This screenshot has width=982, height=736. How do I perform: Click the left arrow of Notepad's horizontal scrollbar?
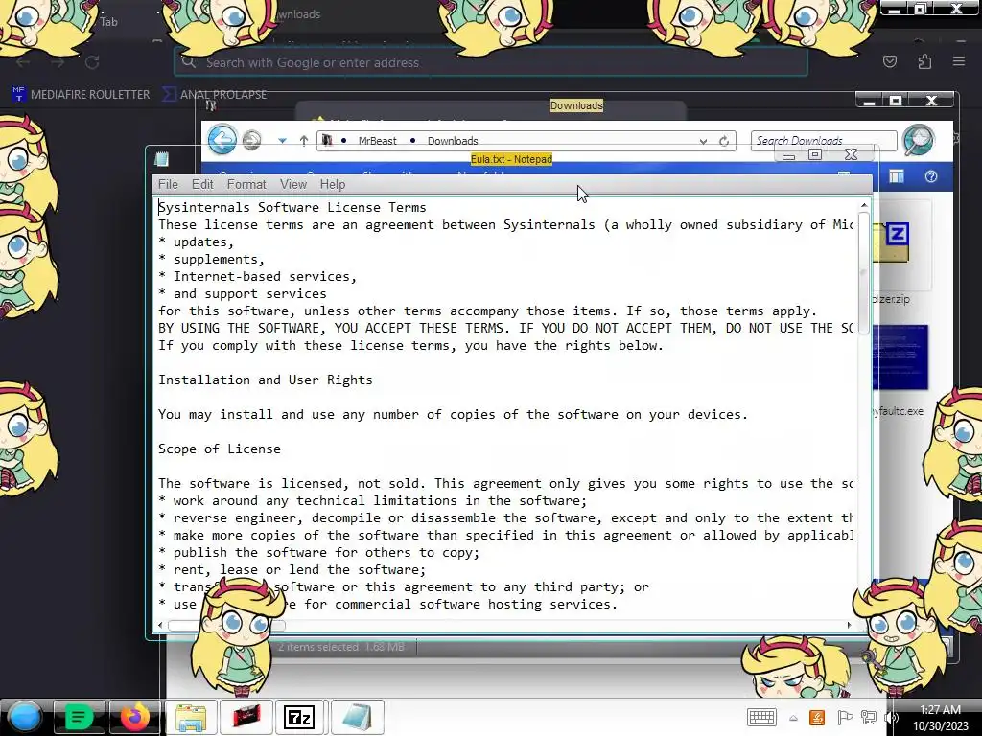[161, 625]
